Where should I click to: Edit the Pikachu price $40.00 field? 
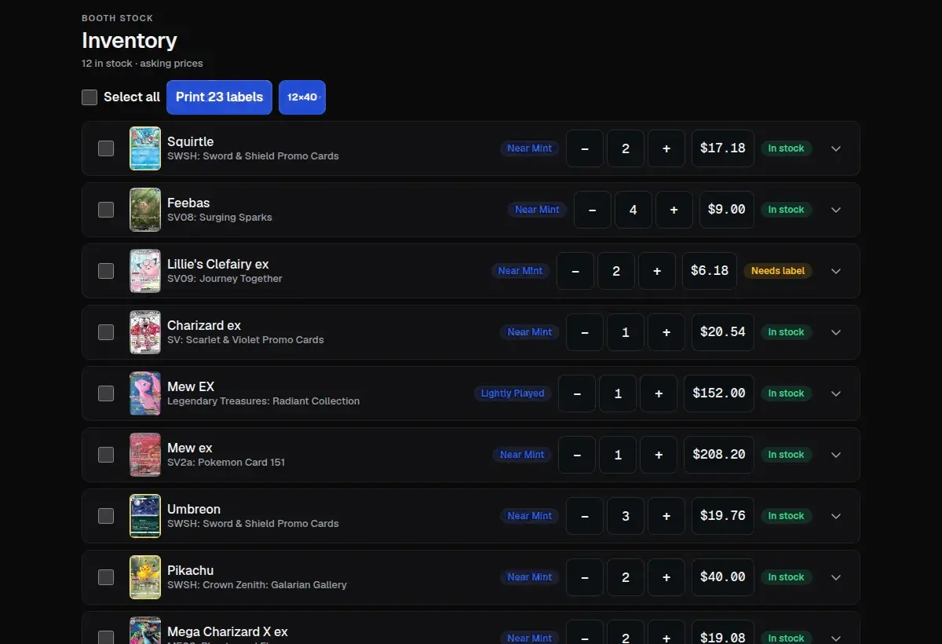(x=723, y=577)
